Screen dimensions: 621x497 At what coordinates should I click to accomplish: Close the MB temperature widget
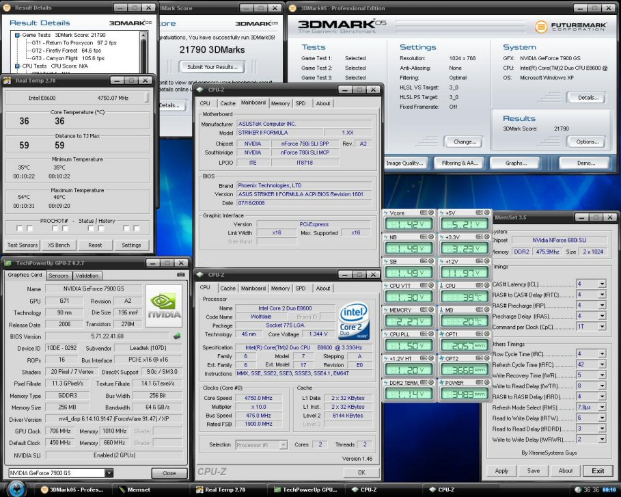click(x=486, y=310)
